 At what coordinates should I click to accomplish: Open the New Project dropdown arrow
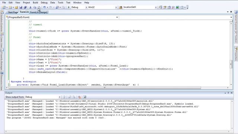pos(7,7)
